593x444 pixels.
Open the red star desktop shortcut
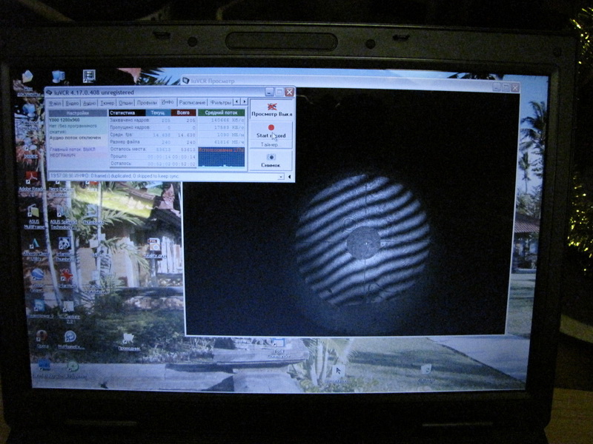coord(66,279)
